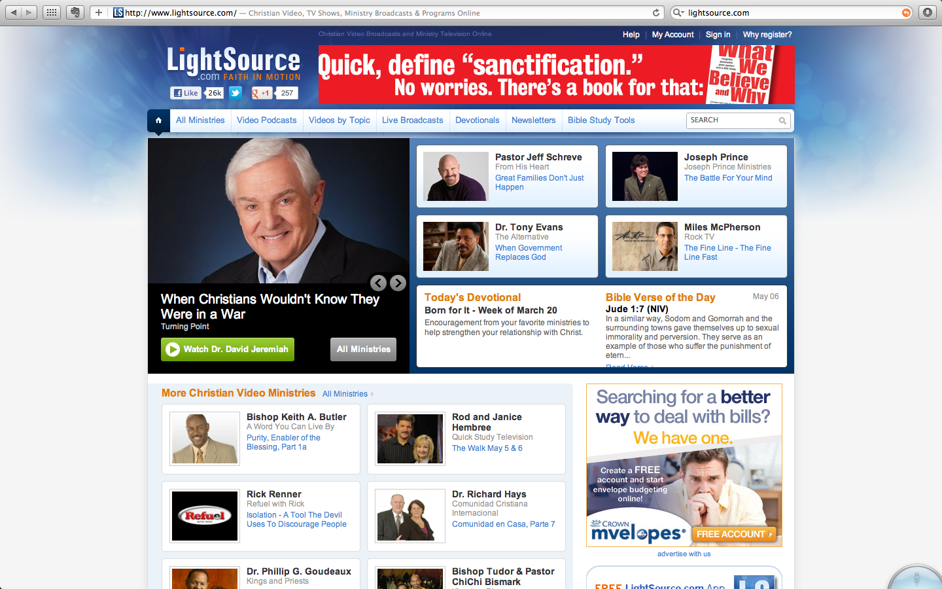The image size is (942, 589).
Task: Reload the page with the refresh icon
Action: pos(656,12)
